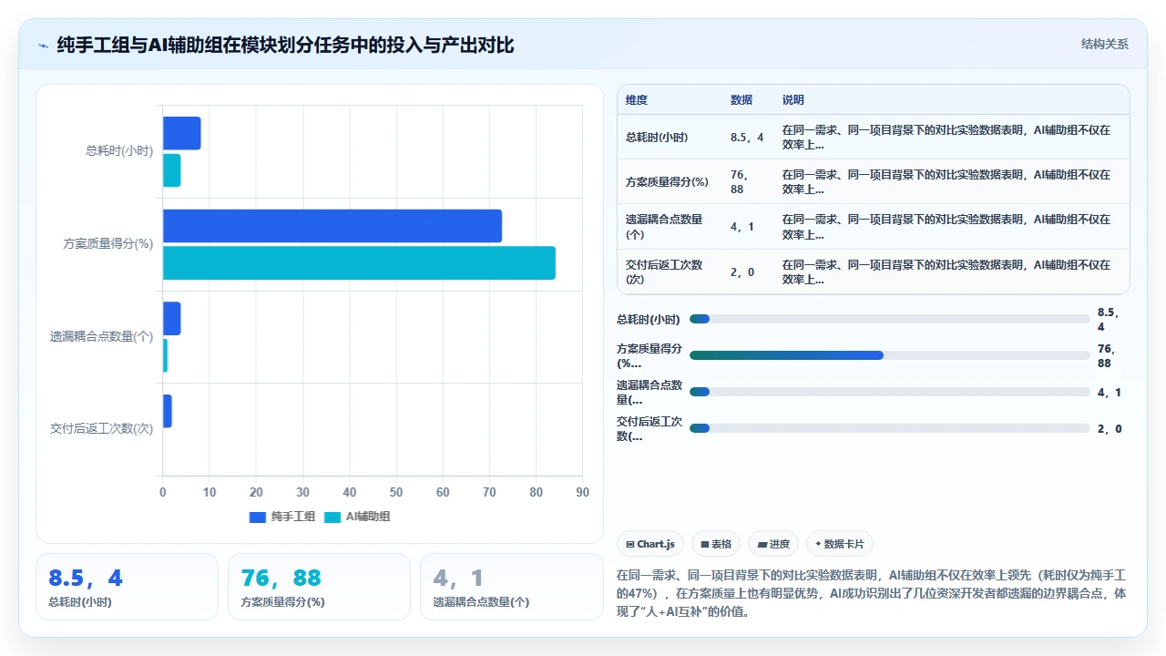Screen dimensions: 1166x656
Task: Click the table cell showing 8.5，4
Action: [x=747, y=138]
